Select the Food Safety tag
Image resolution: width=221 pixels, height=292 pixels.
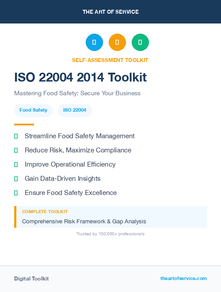34,110
